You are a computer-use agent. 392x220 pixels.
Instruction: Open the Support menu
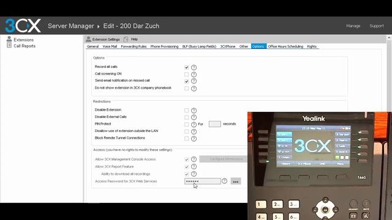pyautogui.click(x=377, y=26)
